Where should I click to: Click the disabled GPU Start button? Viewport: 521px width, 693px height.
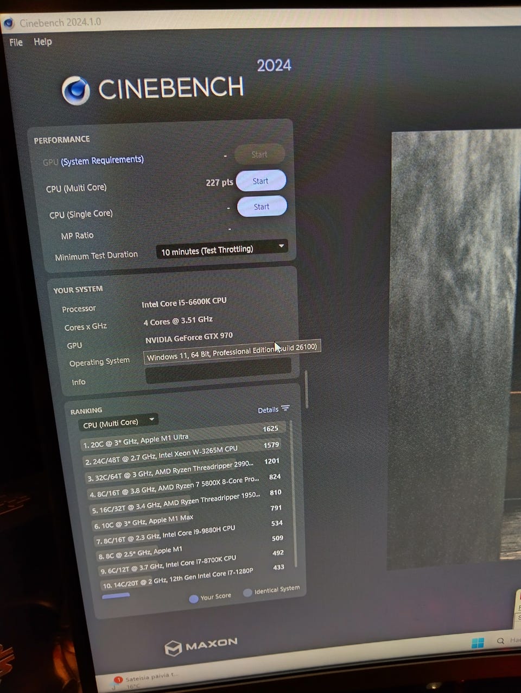[x=259, y=154]
